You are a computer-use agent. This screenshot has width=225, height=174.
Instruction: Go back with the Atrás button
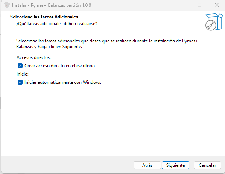click(147, 165)
